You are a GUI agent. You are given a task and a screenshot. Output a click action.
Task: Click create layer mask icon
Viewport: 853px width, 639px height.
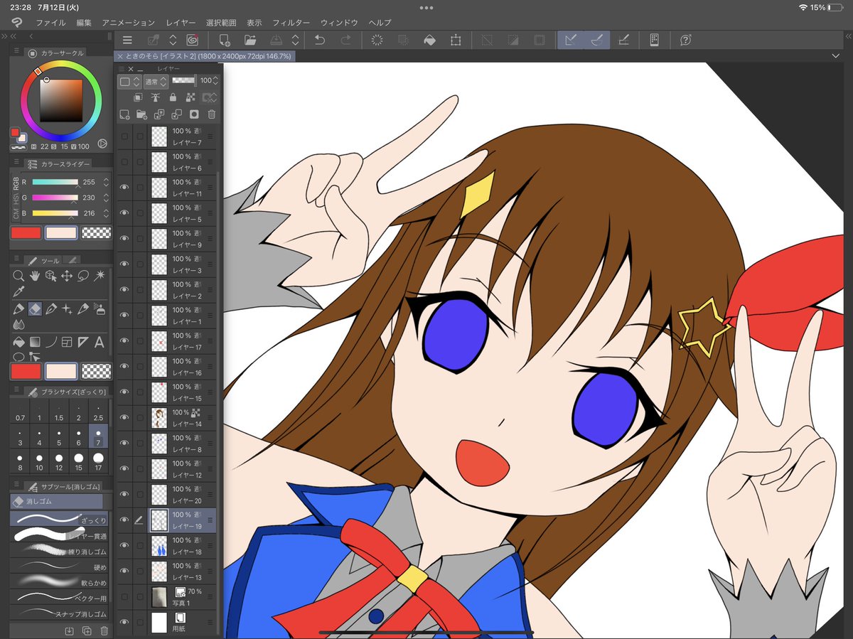[193, 114]
